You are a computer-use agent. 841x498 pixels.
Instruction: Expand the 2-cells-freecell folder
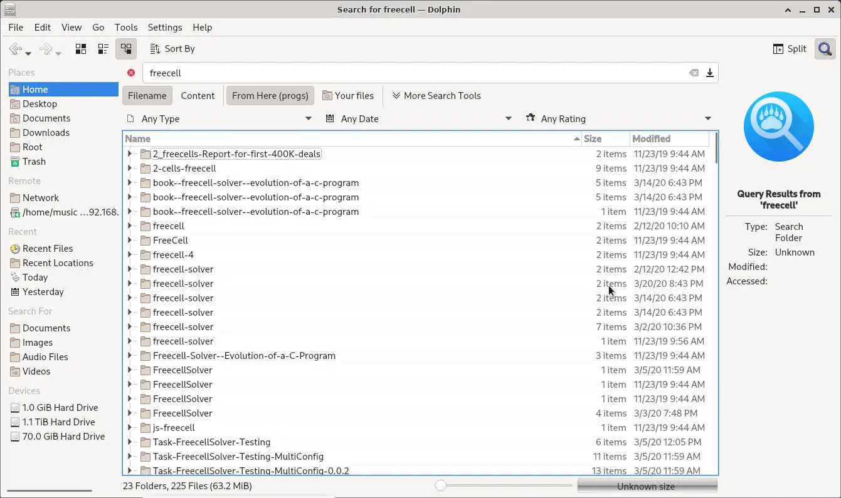tap(130, 169)
